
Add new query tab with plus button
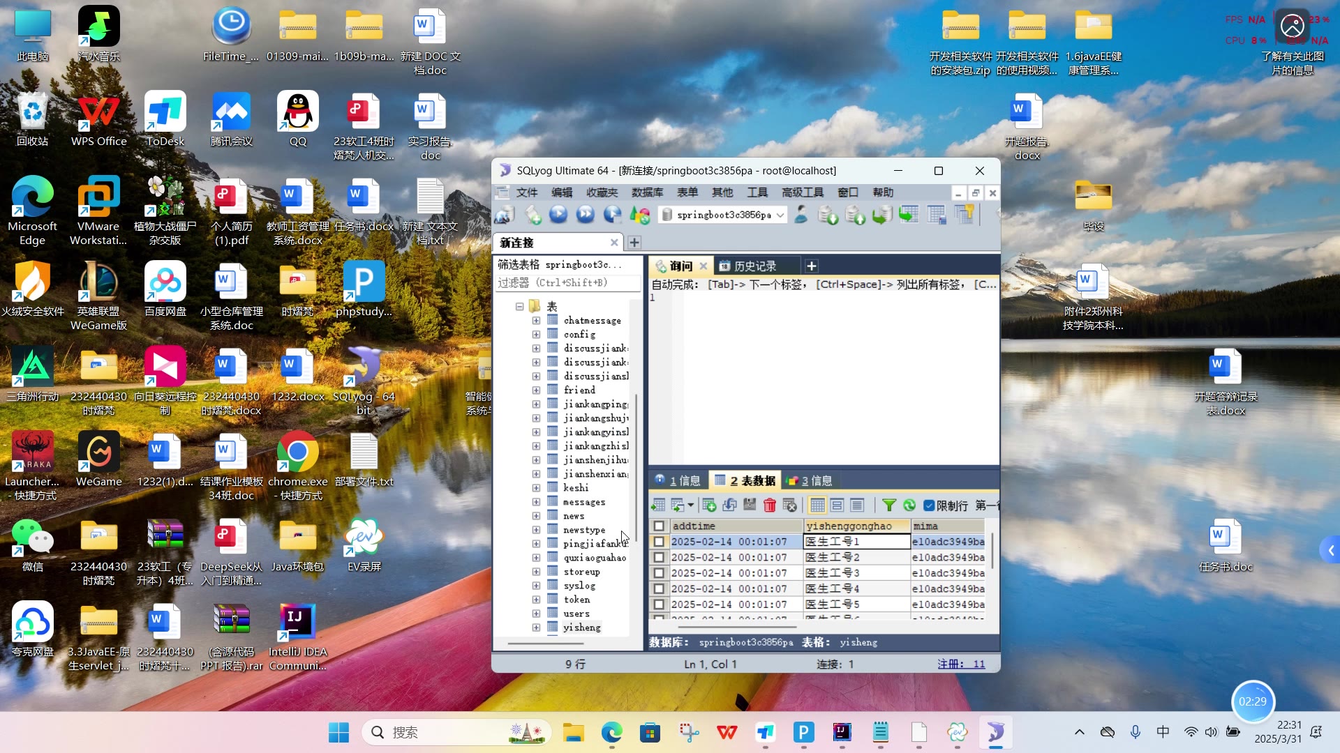pyautogui.click(x=811, y=266)
